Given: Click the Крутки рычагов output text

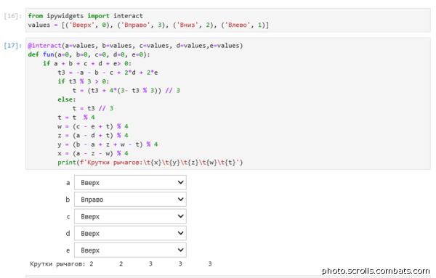Looking at the screenshot, I should pyautogui.click(x=121, y=263).
